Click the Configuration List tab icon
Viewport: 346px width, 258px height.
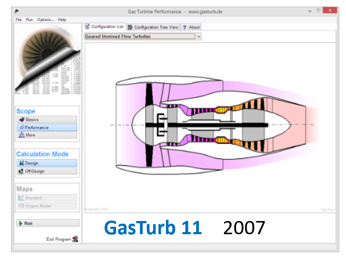point(87,26)
